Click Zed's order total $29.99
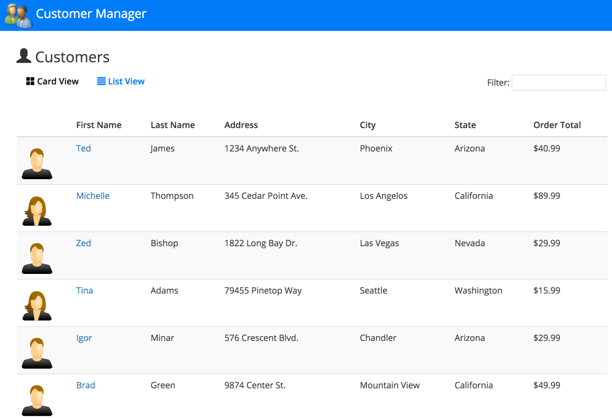This screenshot has width=612, height=418. 547,243
